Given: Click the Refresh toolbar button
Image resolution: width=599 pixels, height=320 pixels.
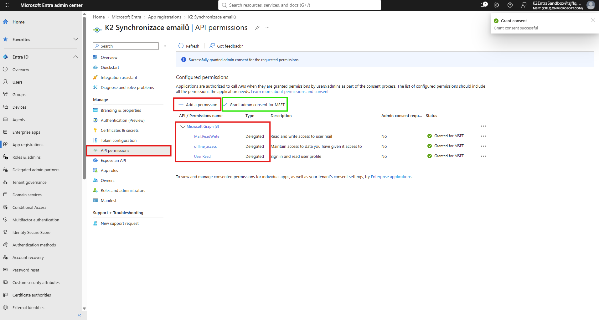Looking at the screenshot, I should [x=189, y=46].
